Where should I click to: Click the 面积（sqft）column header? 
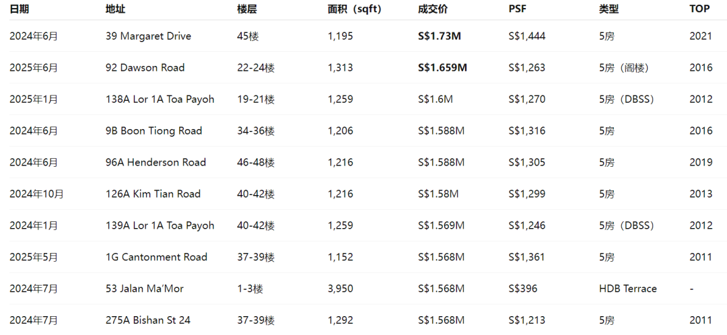355,9
